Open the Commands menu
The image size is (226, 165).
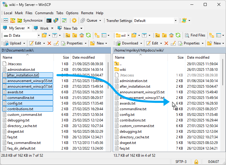point(44,13)
